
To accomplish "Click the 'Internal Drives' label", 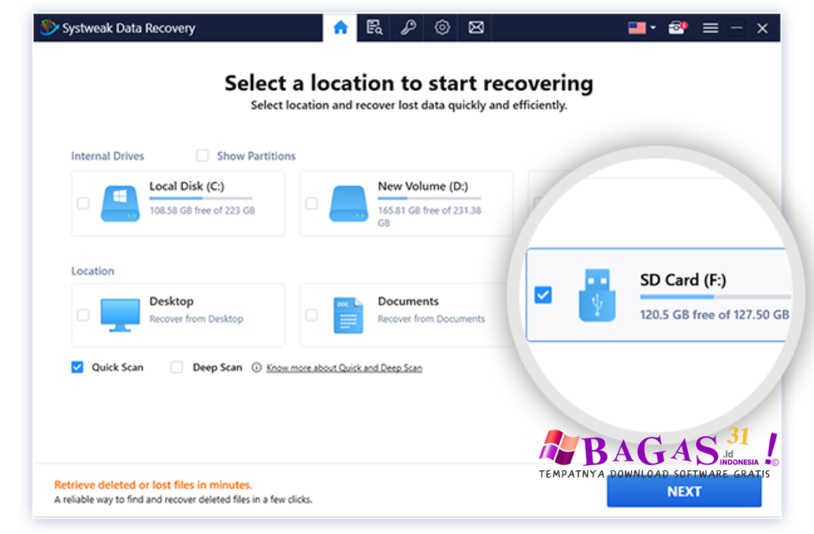I will click(x=107, y=156).
